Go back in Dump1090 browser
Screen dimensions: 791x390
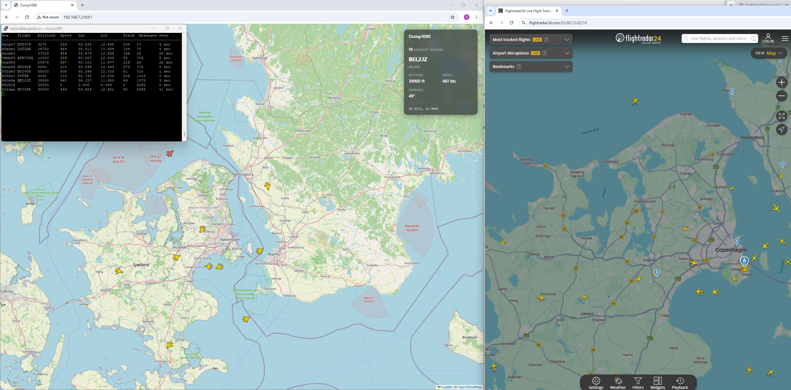pyautogui.click(x=7, y=17)
